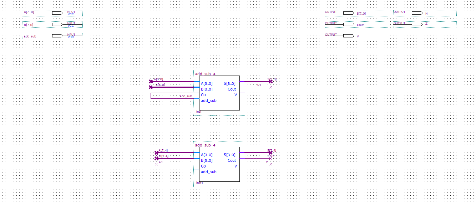Select the B[7..0] input pin symbol
This screenshot has width=476, height=206.
(x=57, y=24)
